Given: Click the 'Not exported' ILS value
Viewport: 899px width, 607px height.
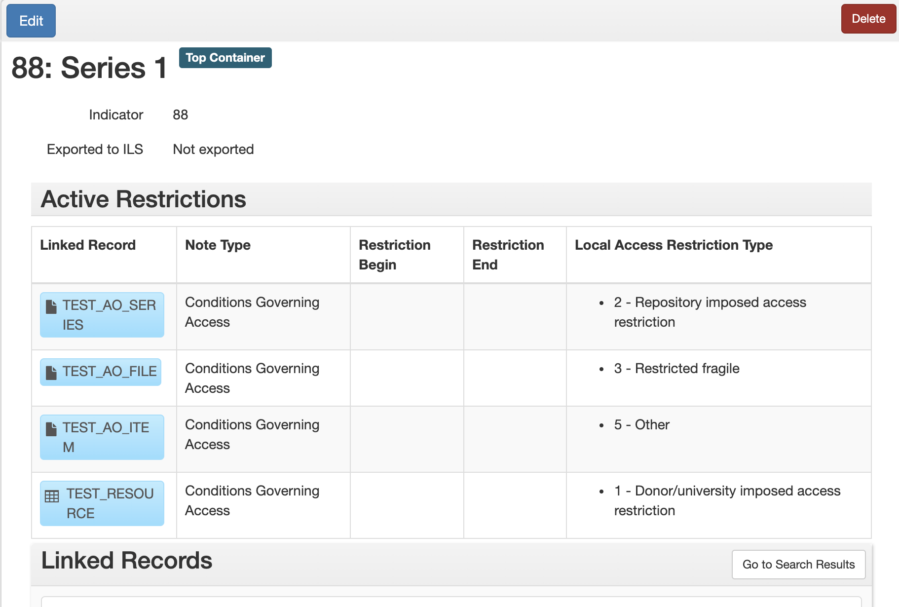Looking at the screenshot, I should pos(213,150).
